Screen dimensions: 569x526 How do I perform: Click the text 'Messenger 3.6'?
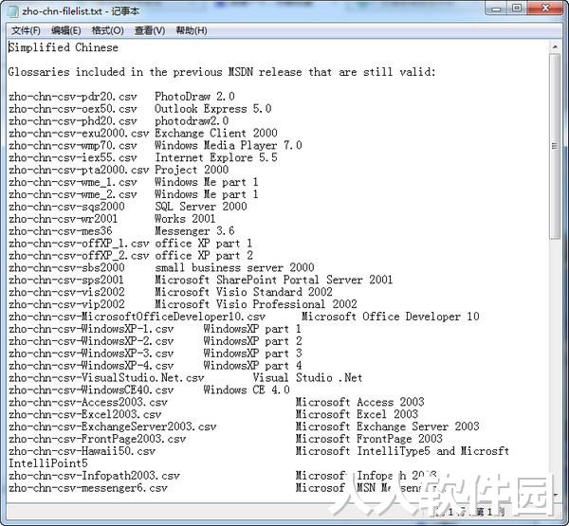click(194, 231)
